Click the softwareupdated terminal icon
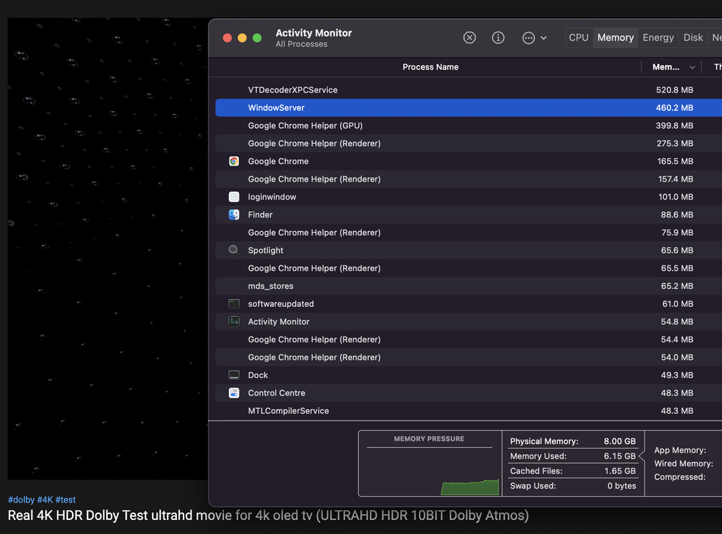 click(234, 304)
